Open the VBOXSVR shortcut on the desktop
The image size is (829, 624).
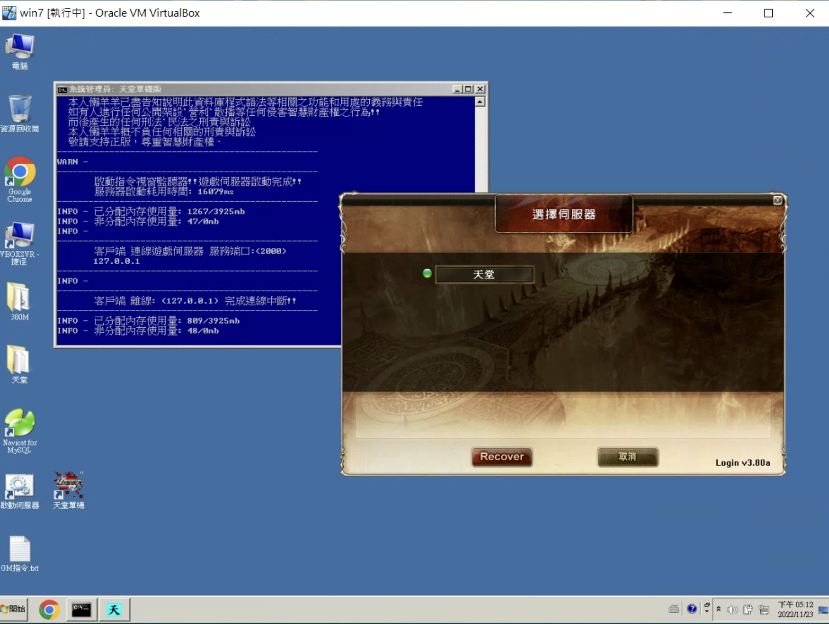[x=20, y=243]
